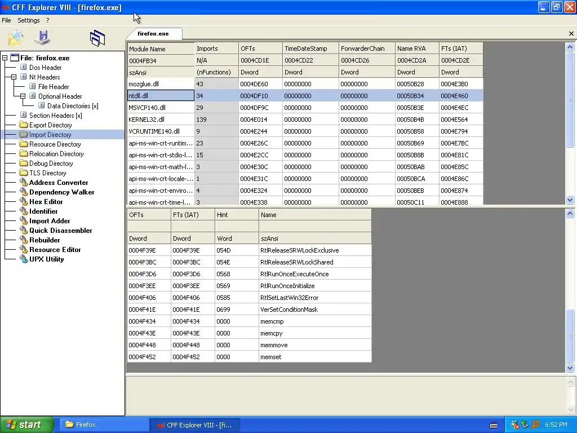Click OFTs value 0004DF9C cell

(260, 108)
